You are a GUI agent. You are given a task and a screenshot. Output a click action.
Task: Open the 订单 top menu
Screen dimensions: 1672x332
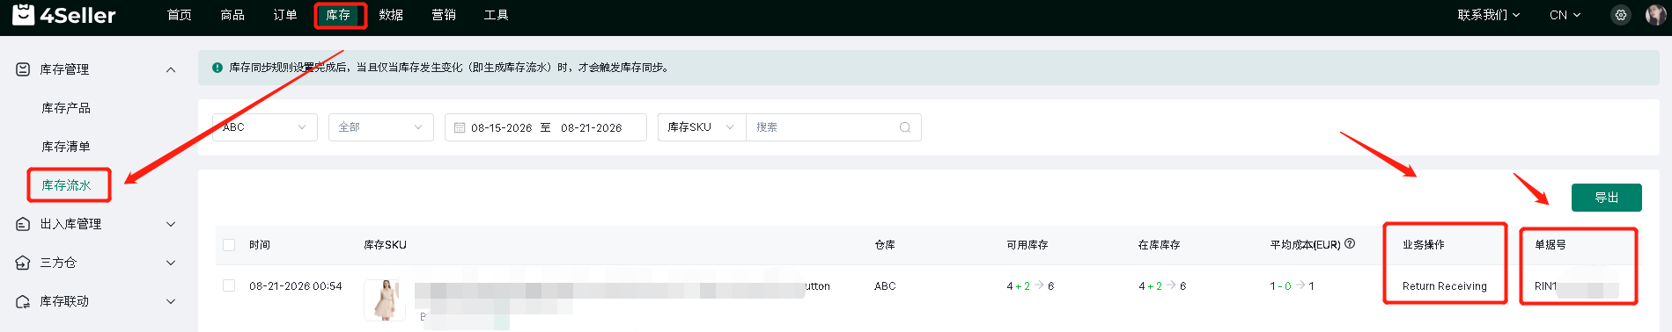pos(285,15)
